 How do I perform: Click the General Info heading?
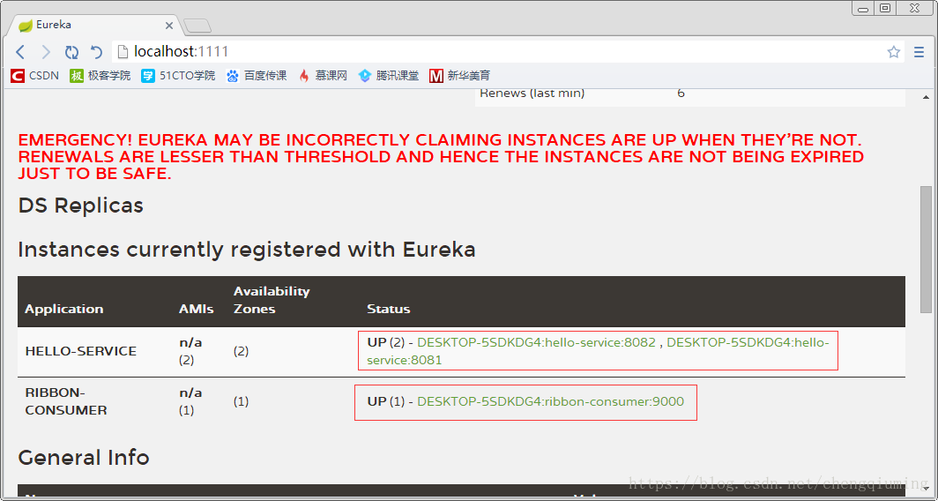pyautogui.click(x=83, y=458)
